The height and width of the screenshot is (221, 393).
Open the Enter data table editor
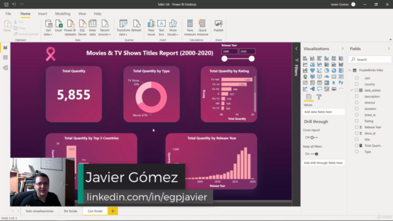click(x=93, y=28)
